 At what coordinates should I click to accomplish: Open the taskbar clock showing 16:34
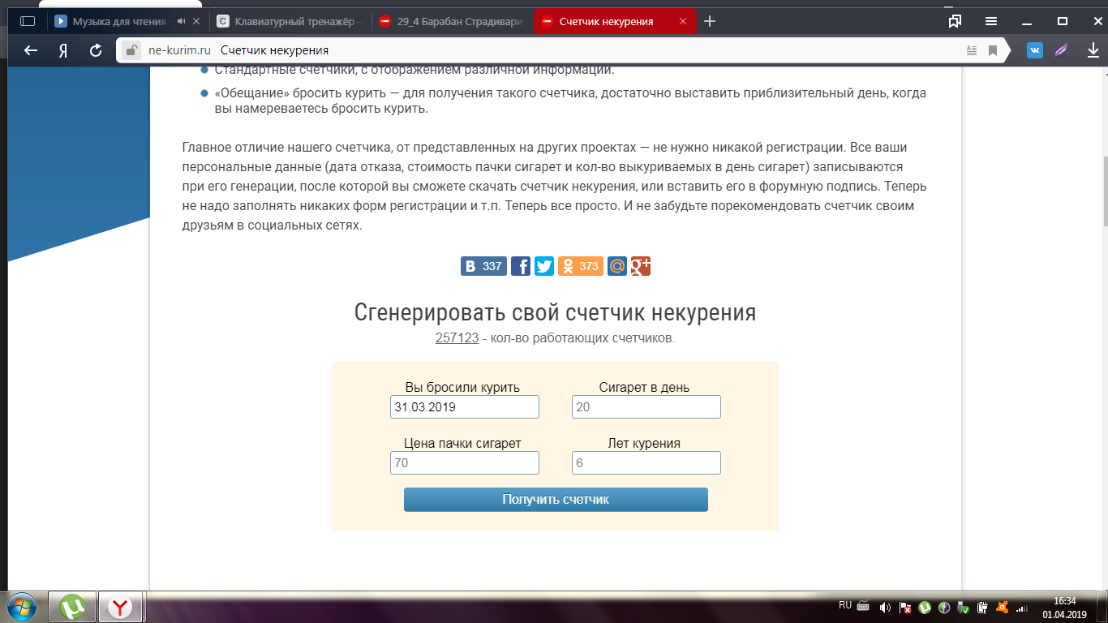[1064, 608]
